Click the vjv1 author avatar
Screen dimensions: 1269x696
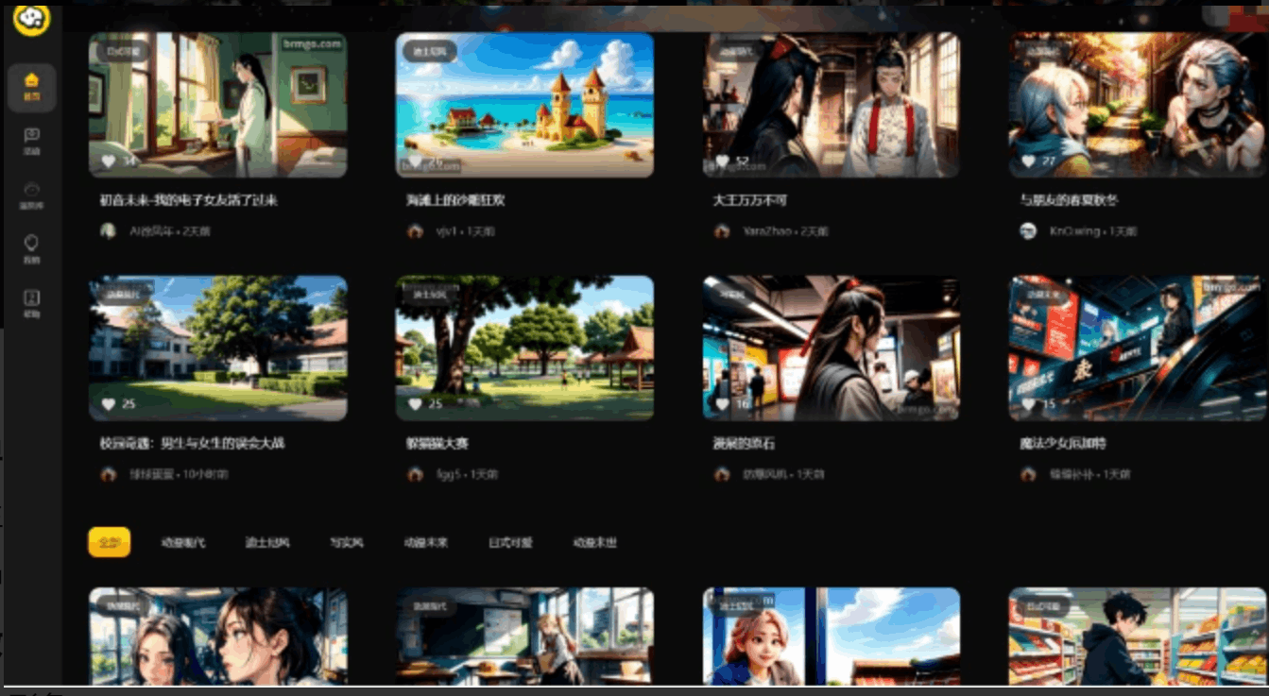pyautogui.click(x=415, y=230)
